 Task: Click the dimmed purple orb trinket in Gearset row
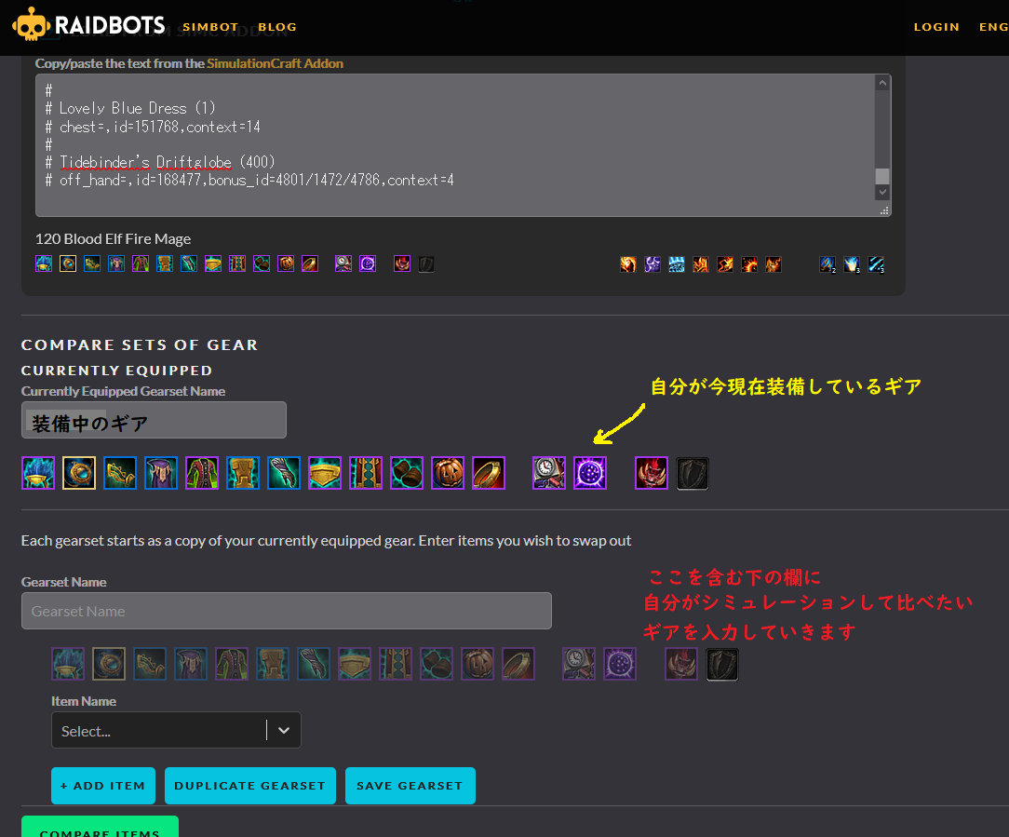[x=620, y=664]
